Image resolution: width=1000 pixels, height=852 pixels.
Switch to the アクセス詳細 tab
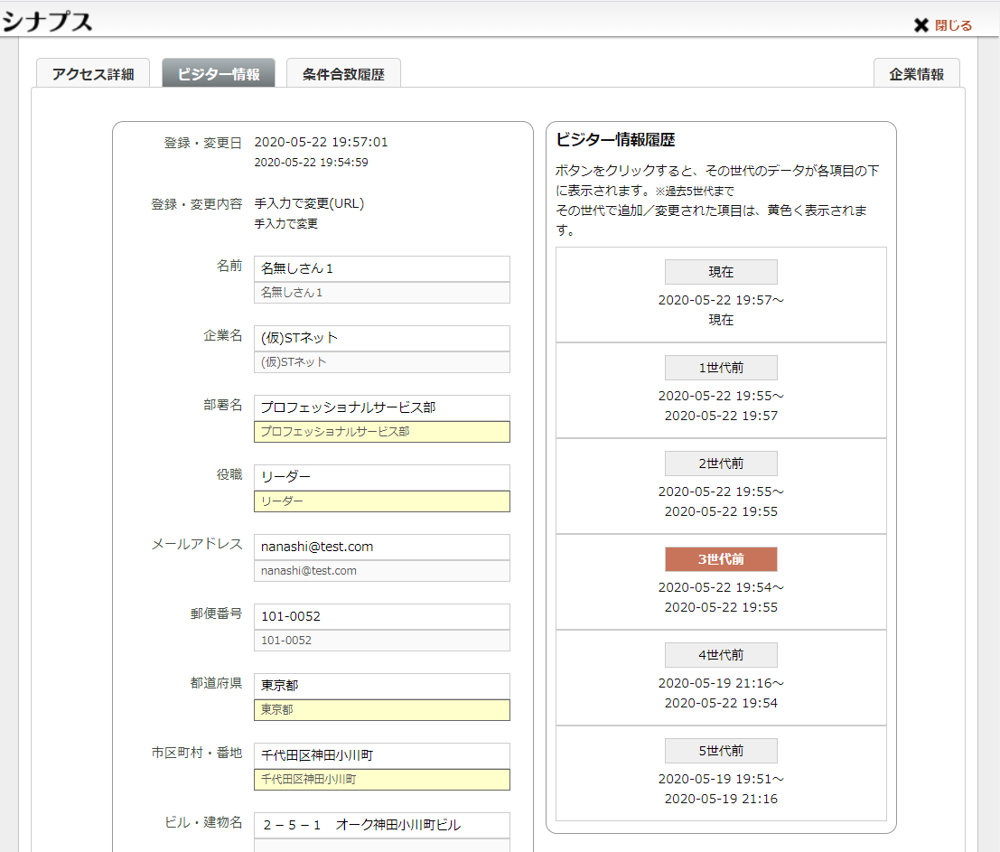tap(93, 74)
